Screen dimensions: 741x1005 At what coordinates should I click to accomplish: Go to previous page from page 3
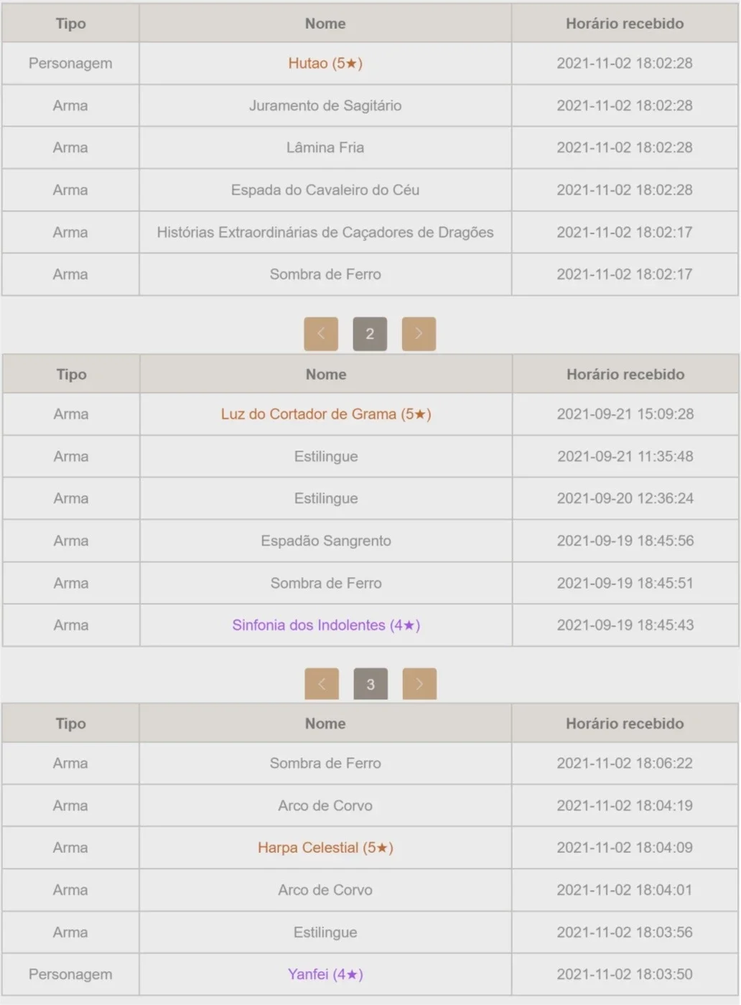coord(322,684)
